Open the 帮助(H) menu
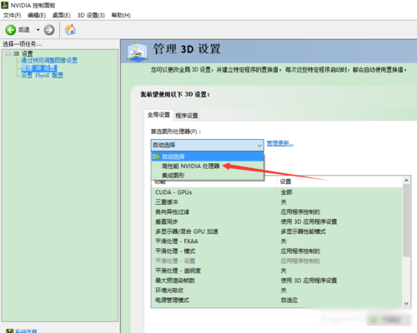The height and width of the screenshot is (333, 417). 121,15
